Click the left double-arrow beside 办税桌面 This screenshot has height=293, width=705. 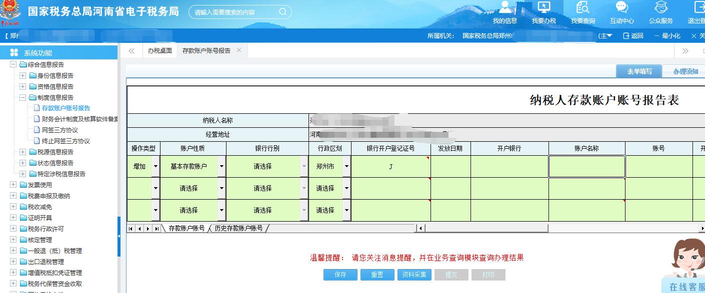coord(131,50)
